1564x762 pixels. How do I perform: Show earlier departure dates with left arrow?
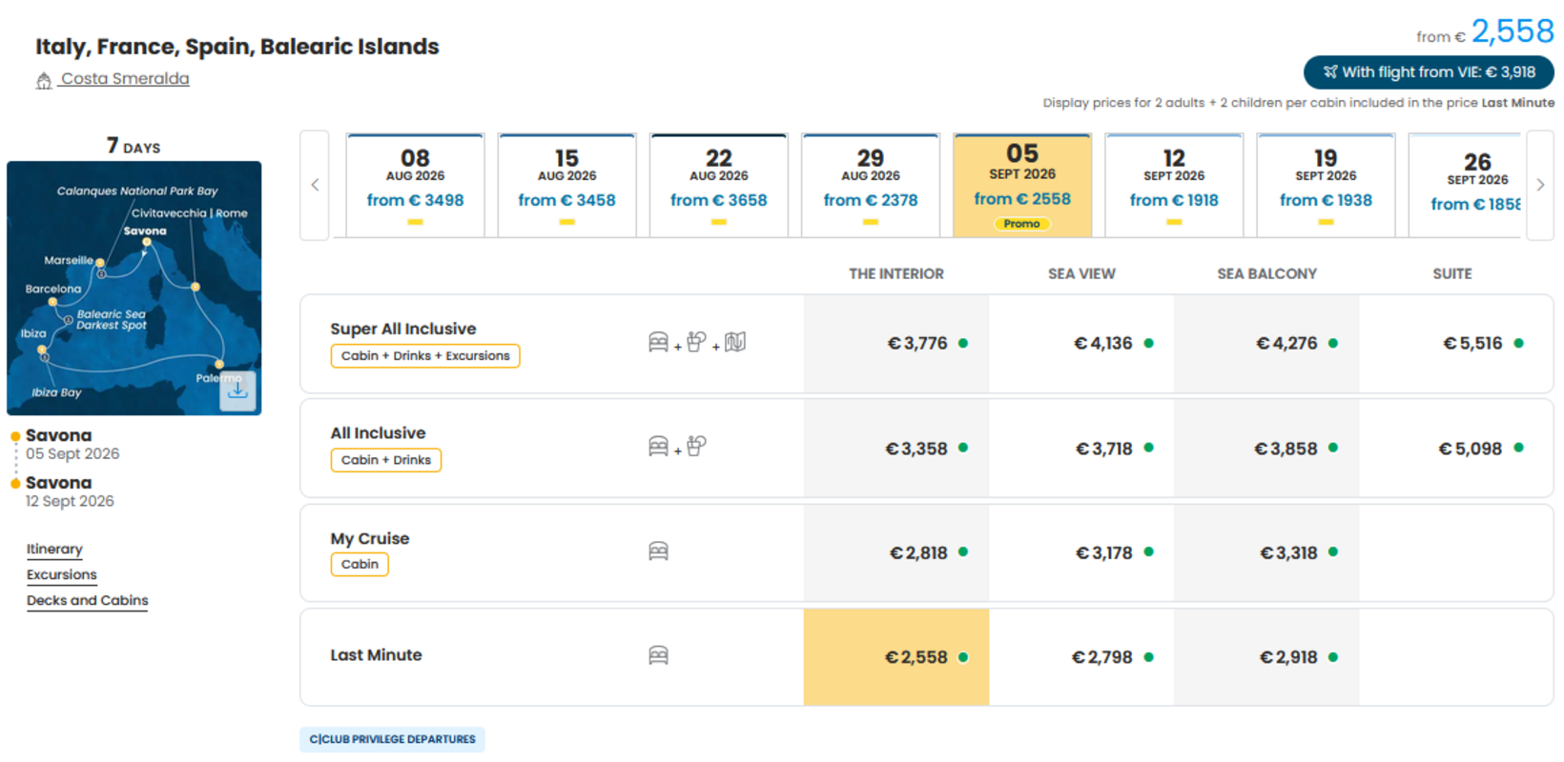[315, 185]
